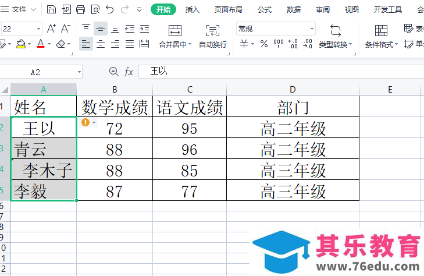The height and width of the screenshot is (276, 424).
Task: Select the 部门 header cell
Action: [x=293, y=107]
